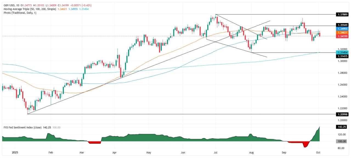The height and width of the screenshot is (158, 351).
Task: Click the teal 1.31454 price tag
Action: click(x=343, y=52)
